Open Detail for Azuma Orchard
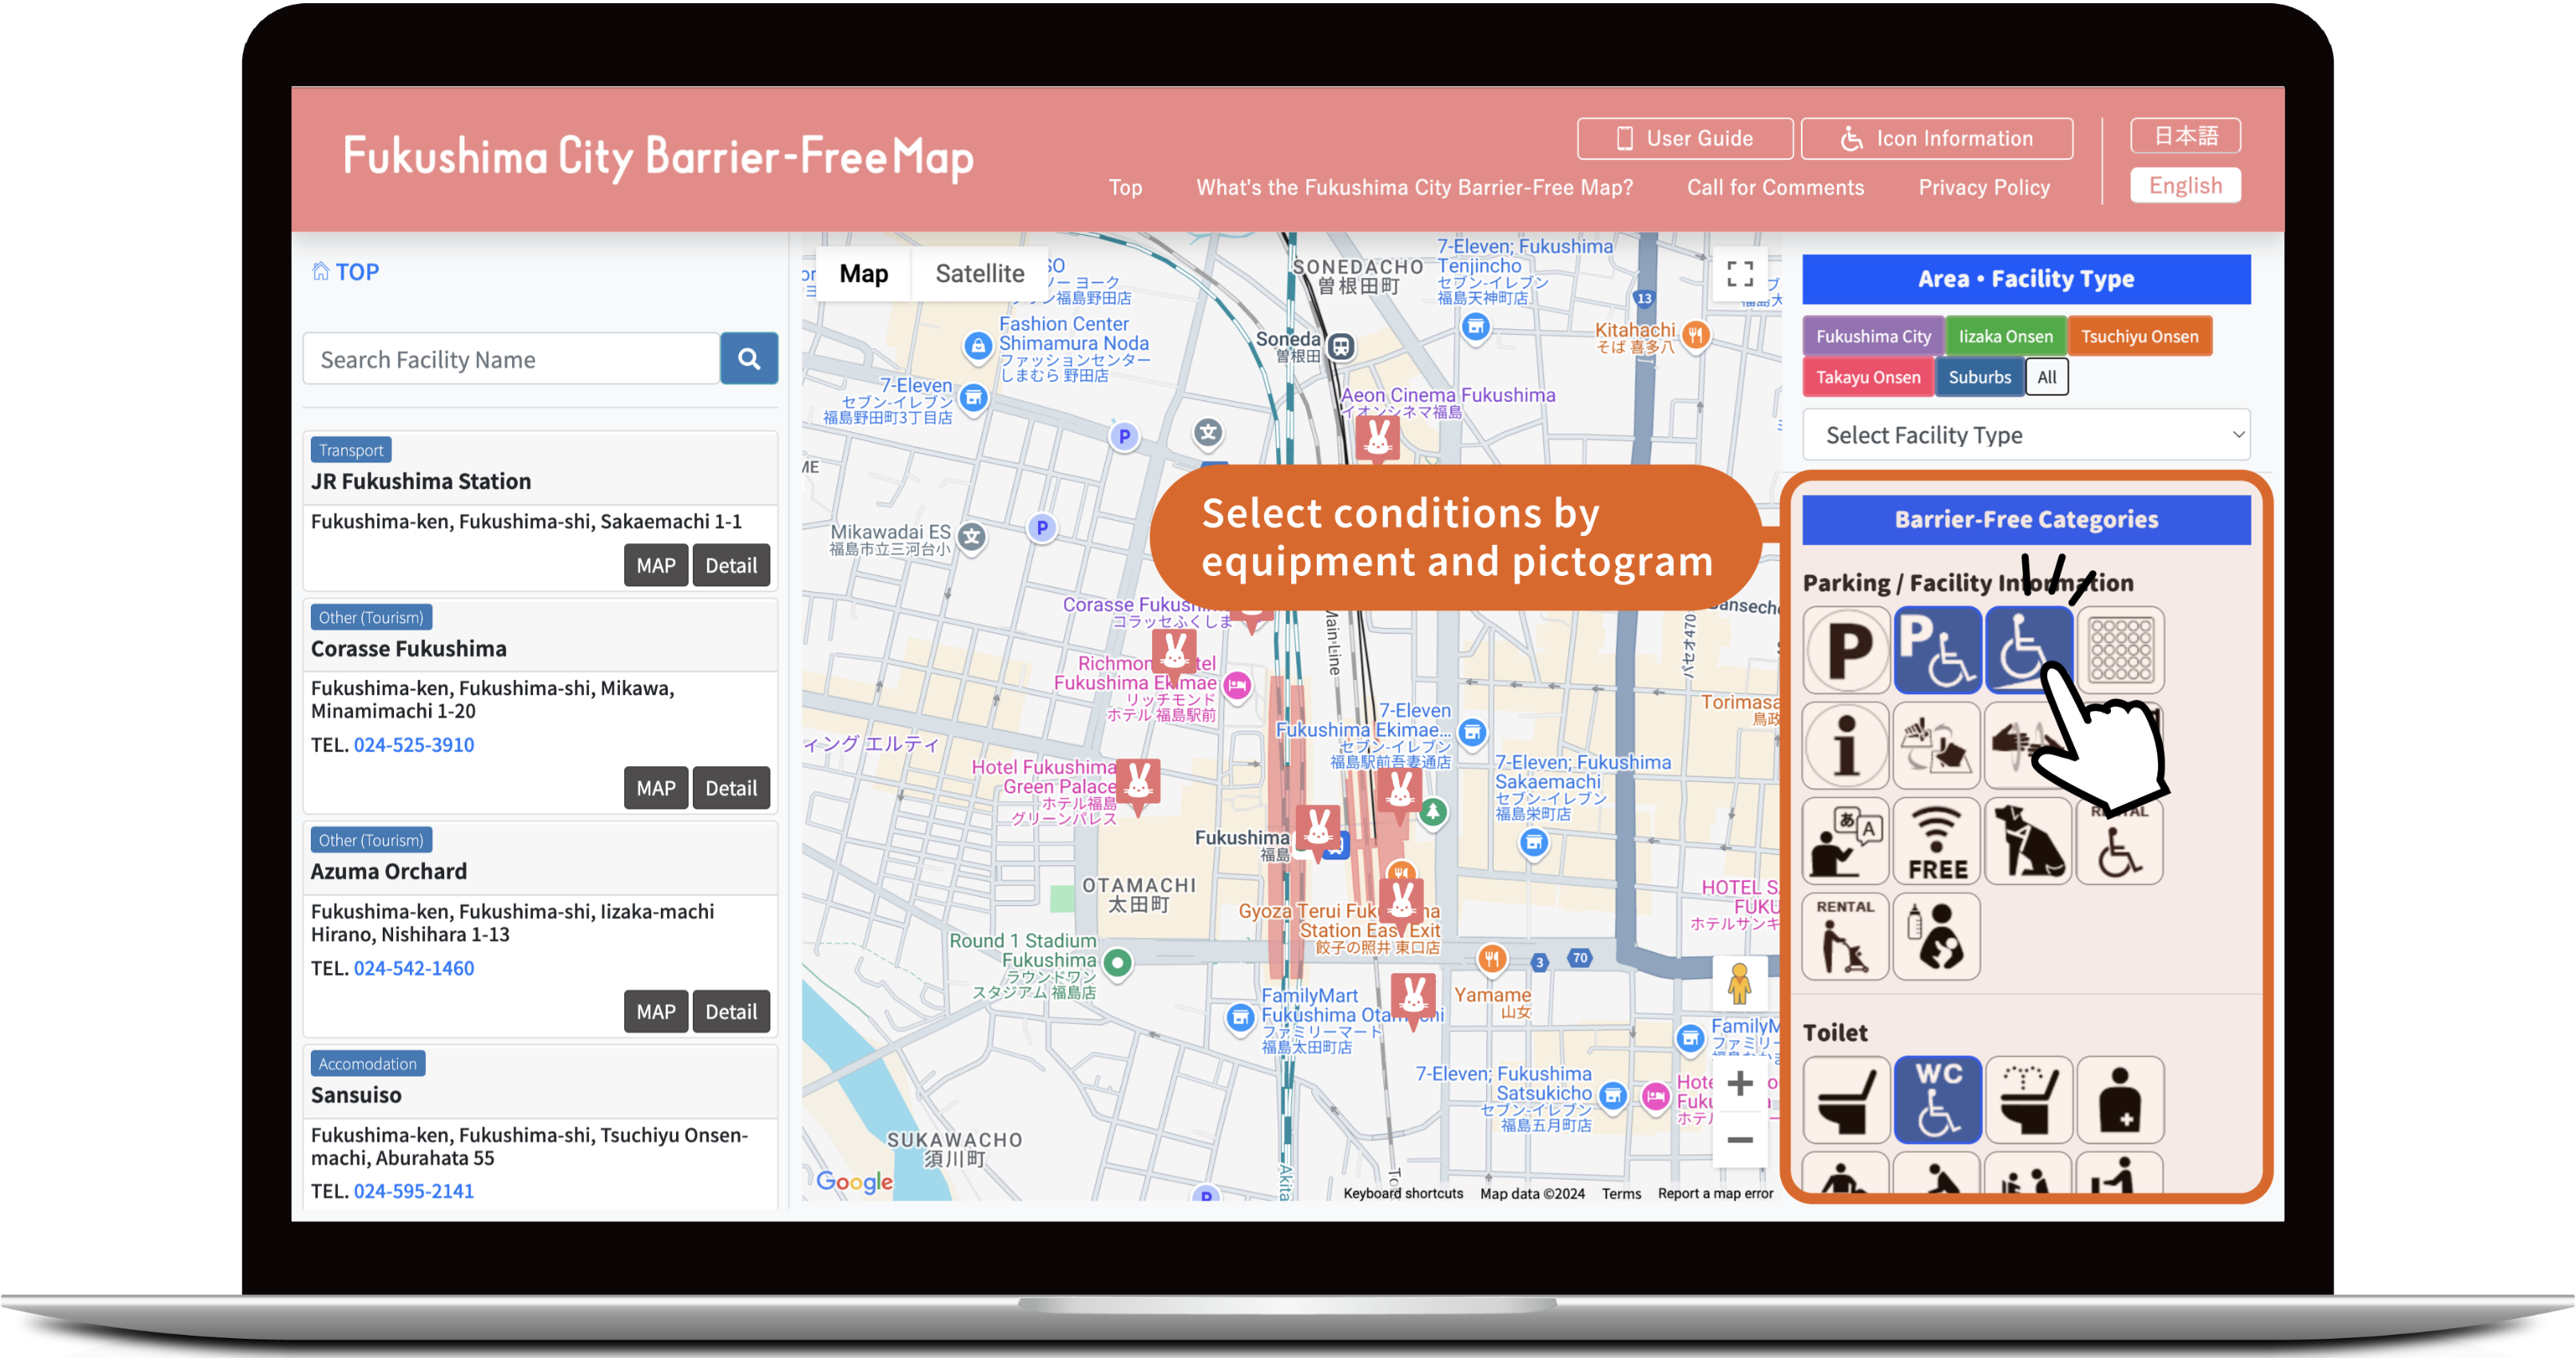This screenshot has width=2576, height=1358. tap(731, 1011)
